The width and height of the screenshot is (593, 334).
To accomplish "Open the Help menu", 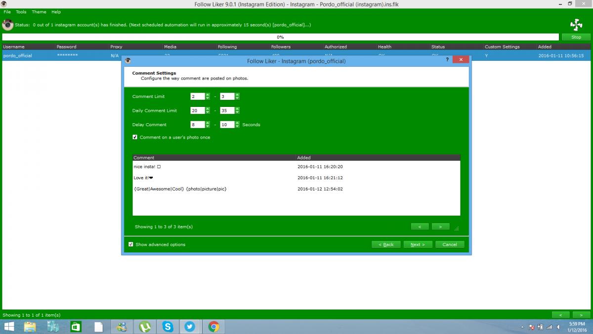I will pyautogui.click(x=56, y=12).
